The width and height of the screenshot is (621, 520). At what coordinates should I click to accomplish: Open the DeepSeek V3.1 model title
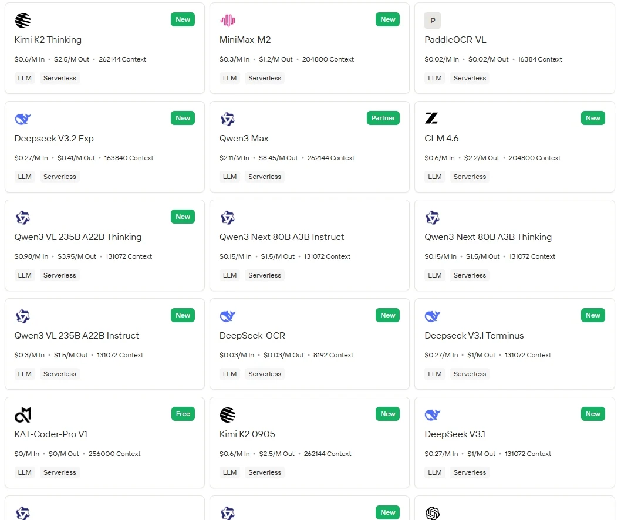455,434
